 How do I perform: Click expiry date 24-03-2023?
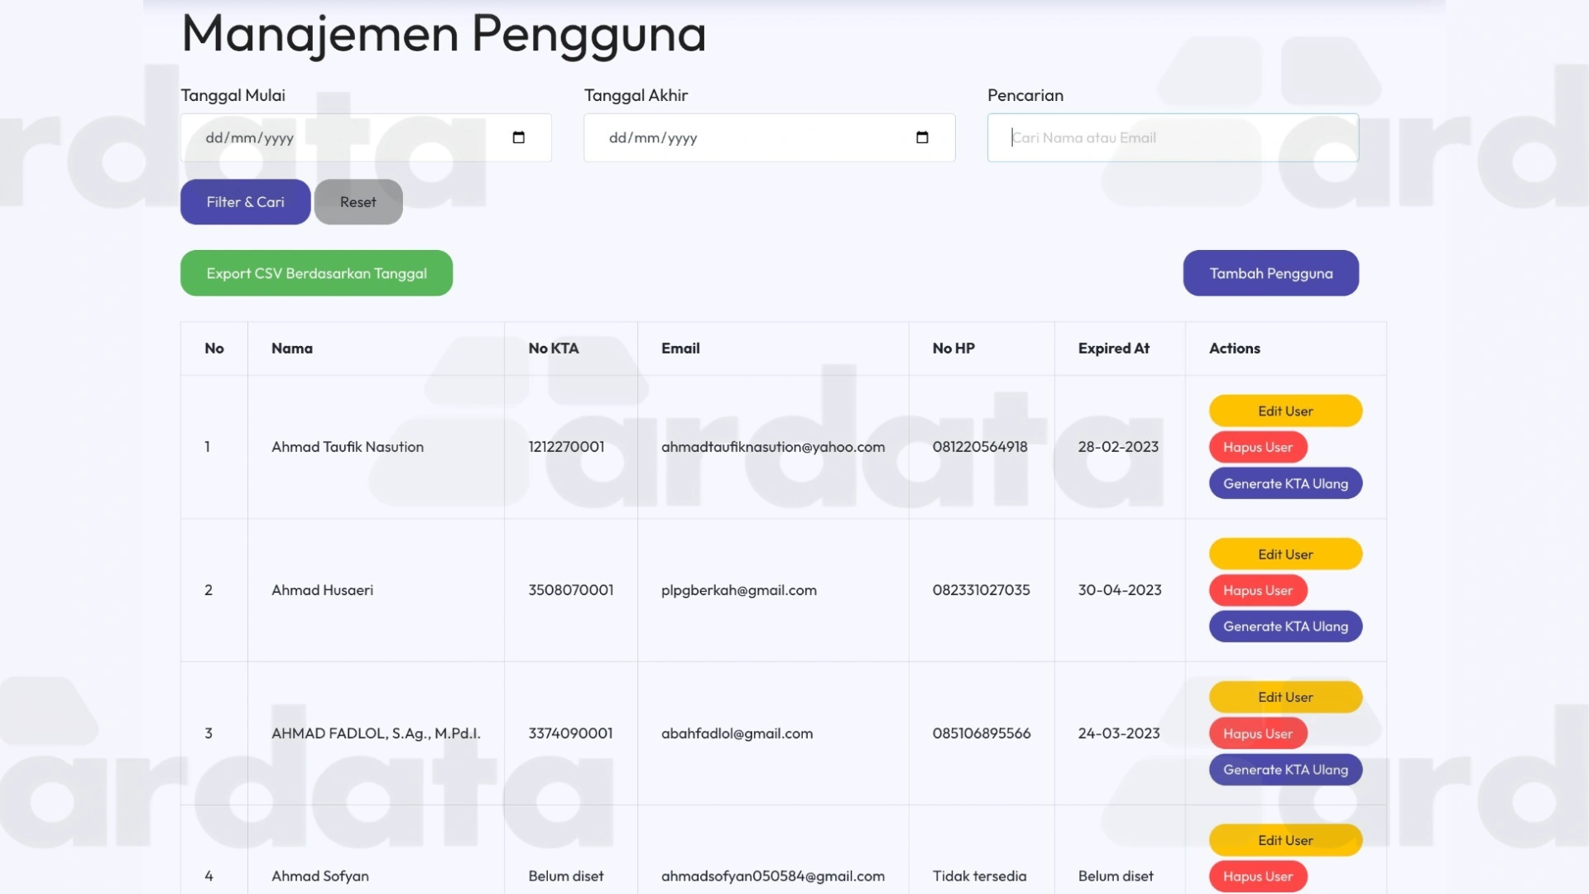coord(1119,733)
